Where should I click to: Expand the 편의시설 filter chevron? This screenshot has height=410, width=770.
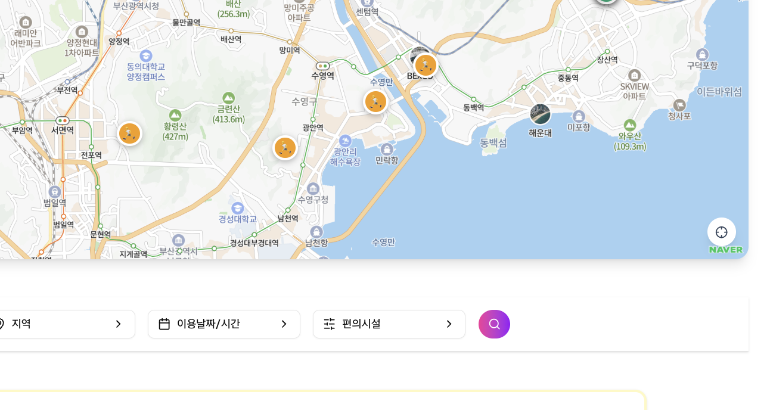[x=449, y=324]
